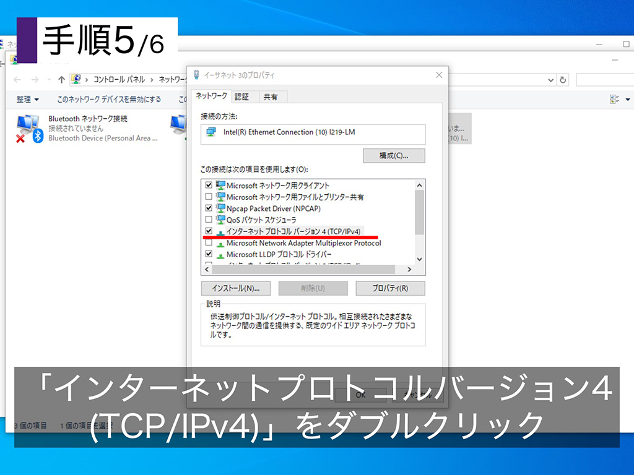Image resolution: width=634 pixels, height=475 pixels.
Task: Click the Back arrow in the network window
Action: pos(16,79)
